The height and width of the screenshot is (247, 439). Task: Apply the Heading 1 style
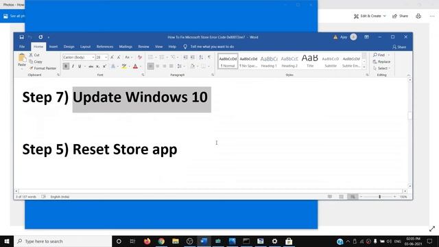click(269, 61)
